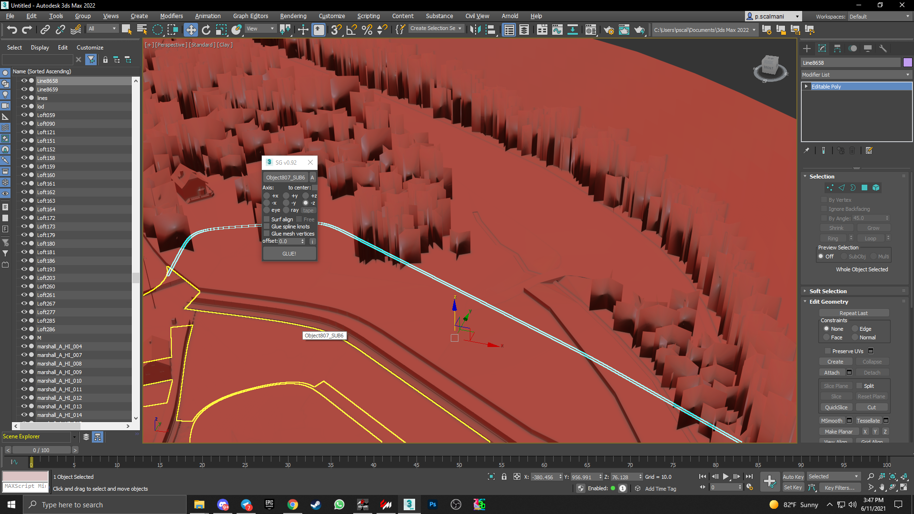The width and height of the screenshot is (914, 514).
Task: Open the Hierarchy tab in command panel
Action: 837,49
